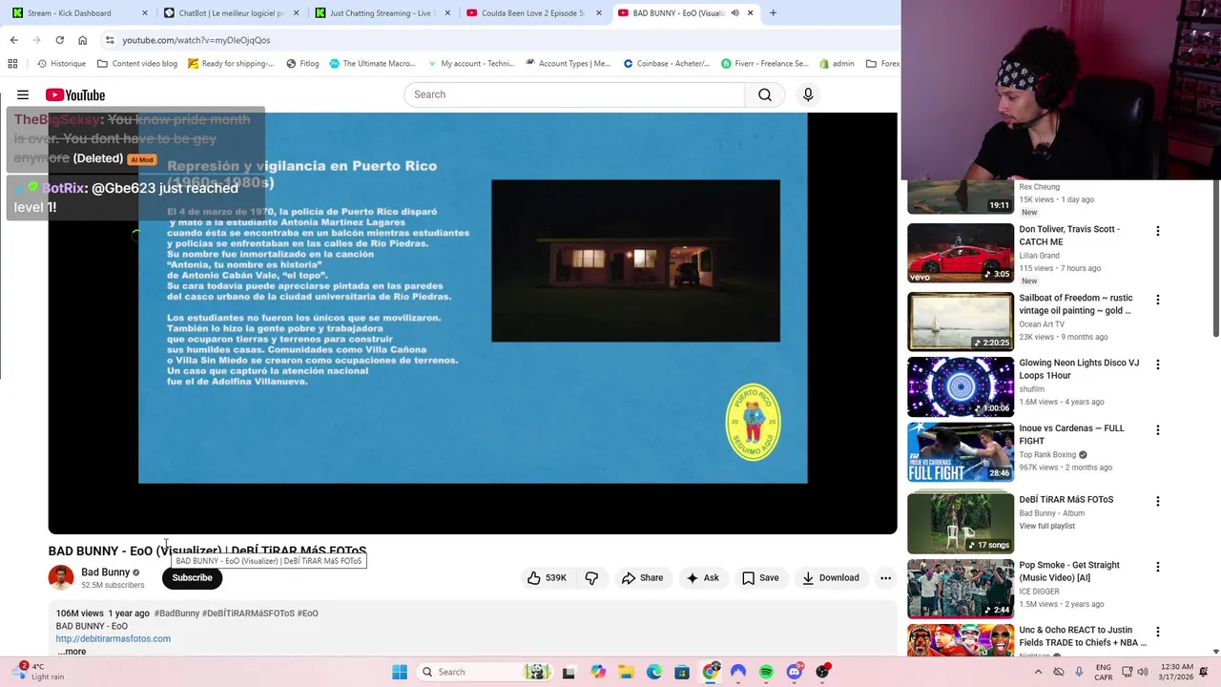Open NordVPN icon in the taskbar
Image resolution: width=1221 pixels, height=687 pixels.
[x=738, y=672]
